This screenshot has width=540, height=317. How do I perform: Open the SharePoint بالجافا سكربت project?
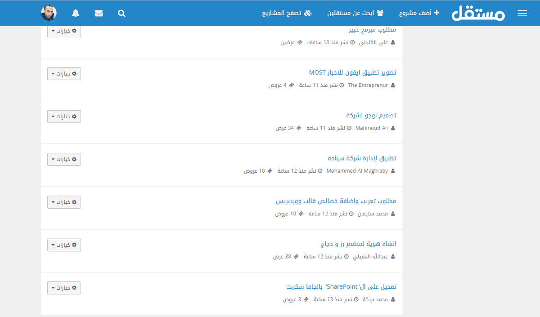coord(341,287)
